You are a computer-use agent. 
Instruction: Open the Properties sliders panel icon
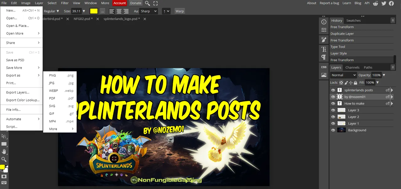tap(324, 30)
